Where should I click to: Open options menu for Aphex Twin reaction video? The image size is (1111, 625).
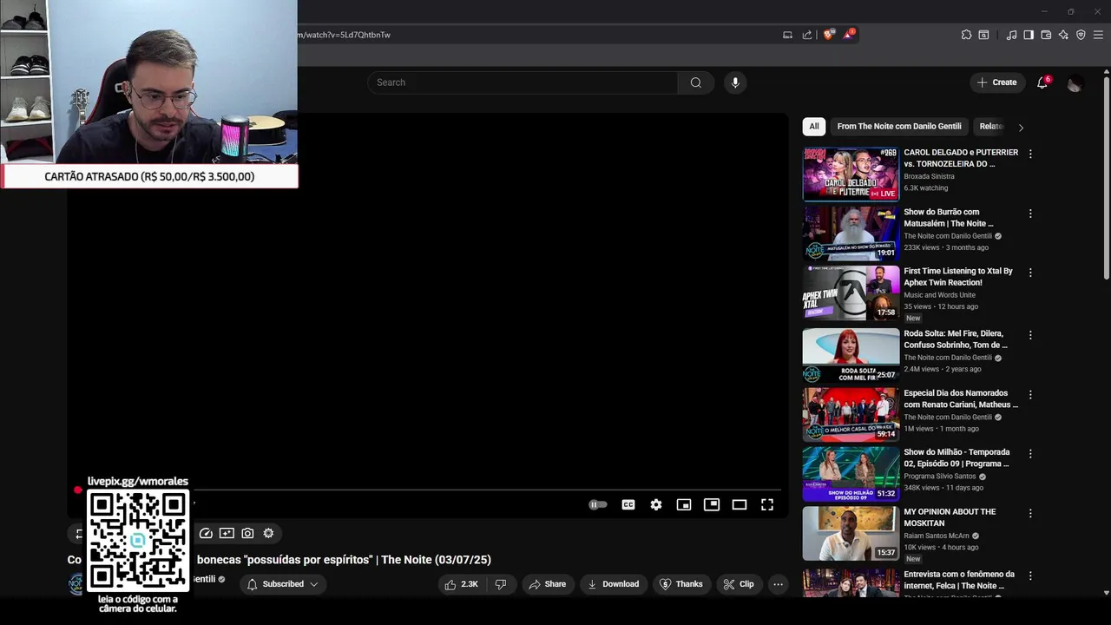pyautogui.click(x=1030, y=273)
